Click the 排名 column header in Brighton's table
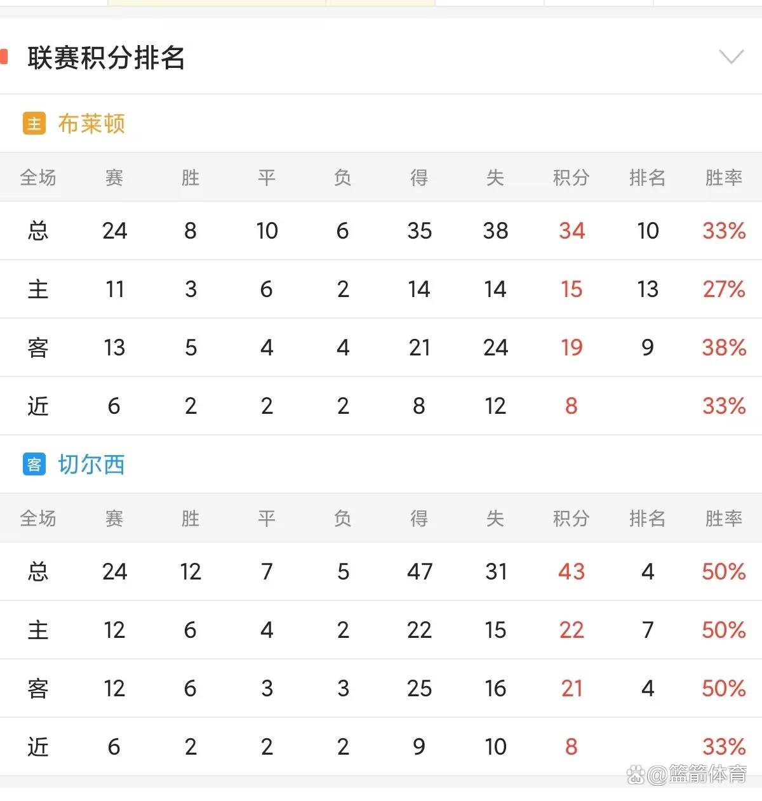Image resolution: width=762 pixels, height=801 pixels. 647,178
